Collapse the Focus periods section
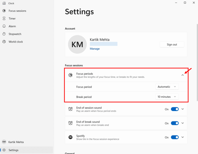This screenshot has height=154, width=198. click(x=182, y=75)
